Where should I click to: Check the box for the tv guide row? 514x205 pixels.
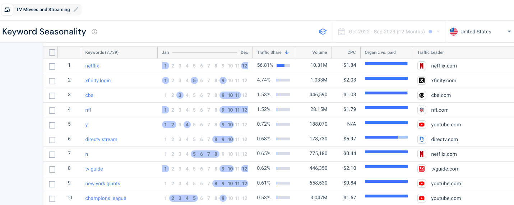52,169
